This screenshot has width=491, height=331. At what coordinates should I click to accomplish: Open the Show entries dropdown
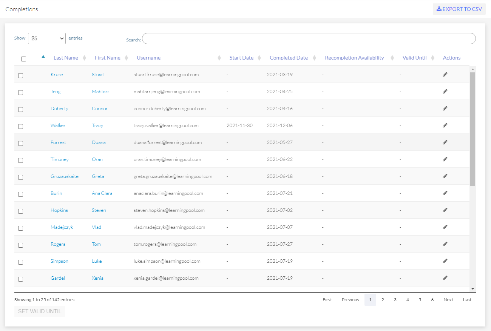coord(46,38)
